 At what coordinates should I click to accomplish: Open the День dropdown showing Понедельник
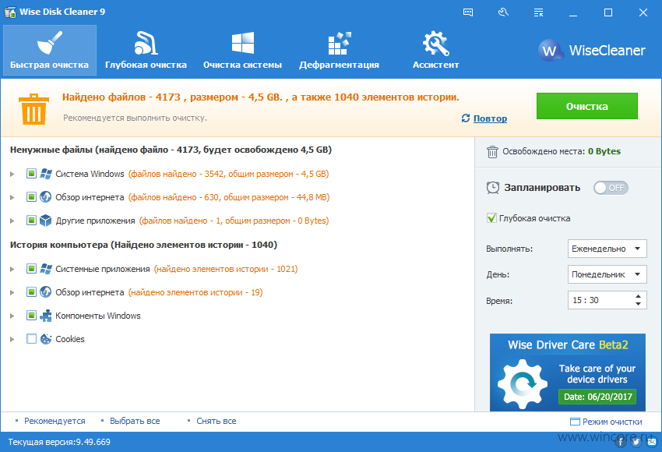click(x=607, y=274)
